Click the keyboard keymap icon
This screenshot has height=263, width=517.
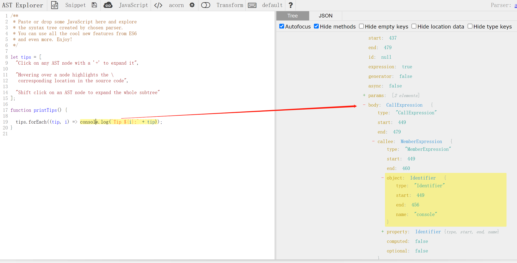[x=252, y=5]
